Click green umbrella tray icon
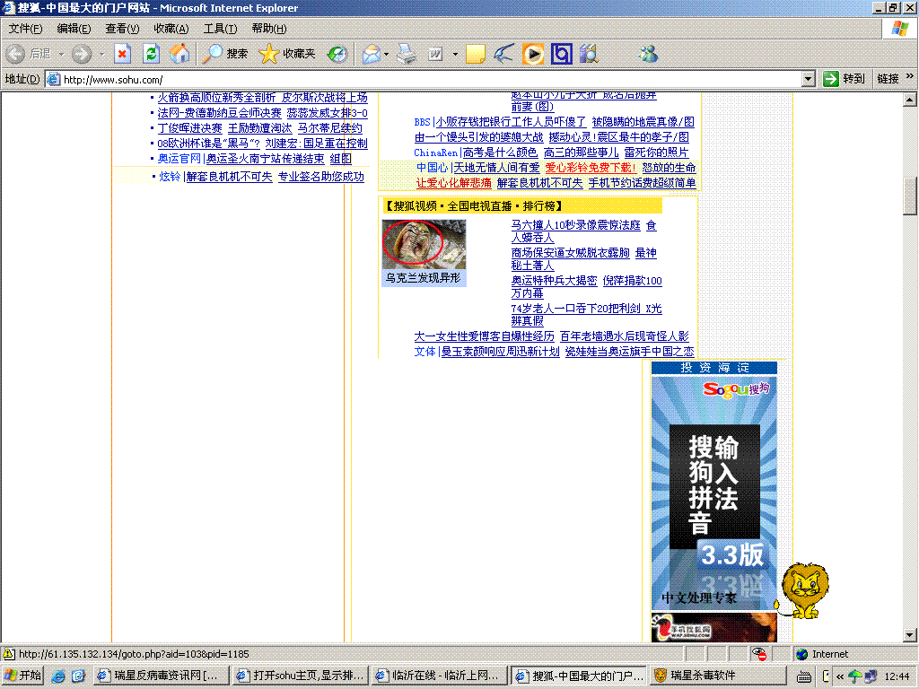 855,676
